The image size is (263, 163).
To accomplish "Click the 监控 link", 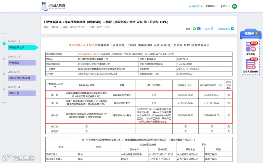I will (x=207, y=29).
